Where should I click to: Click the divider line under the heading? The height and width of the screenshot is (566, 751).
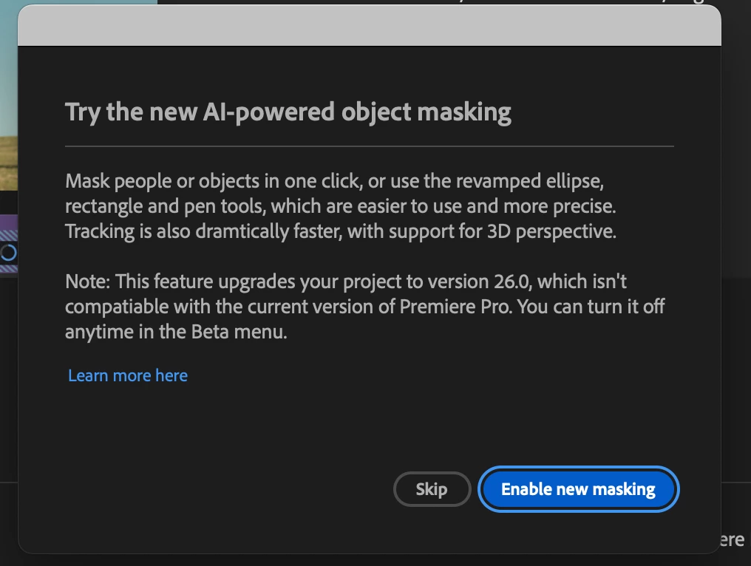369,146
